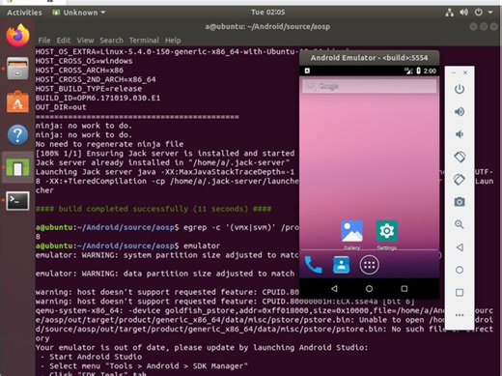Open the Help menu in the terminal
The image size is (502, 376).
173,41
